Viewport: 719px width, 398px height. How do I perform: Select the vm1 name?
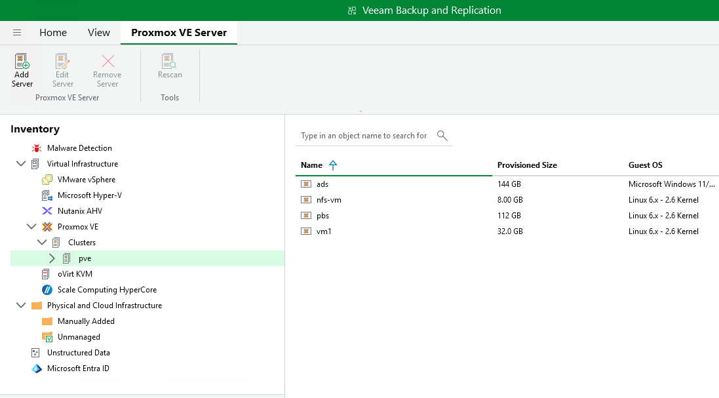click(x=324, y=231)
